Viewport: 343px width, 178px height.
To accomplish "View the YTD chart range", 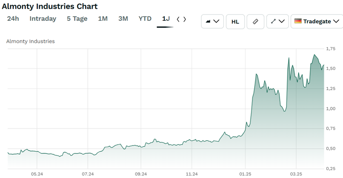I will 145,18.
